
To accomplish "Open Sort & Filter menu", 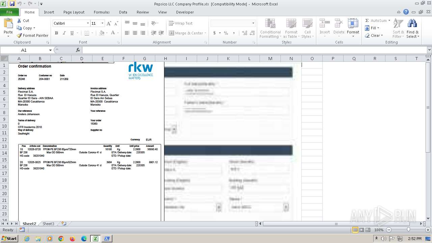I will tap(398, 28).
